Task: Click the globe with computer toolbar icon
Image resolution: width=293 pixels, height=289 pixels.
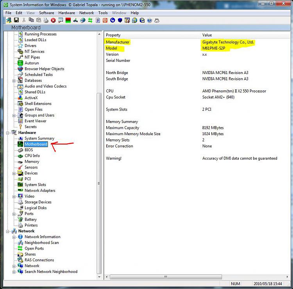Action: (134, 20)
